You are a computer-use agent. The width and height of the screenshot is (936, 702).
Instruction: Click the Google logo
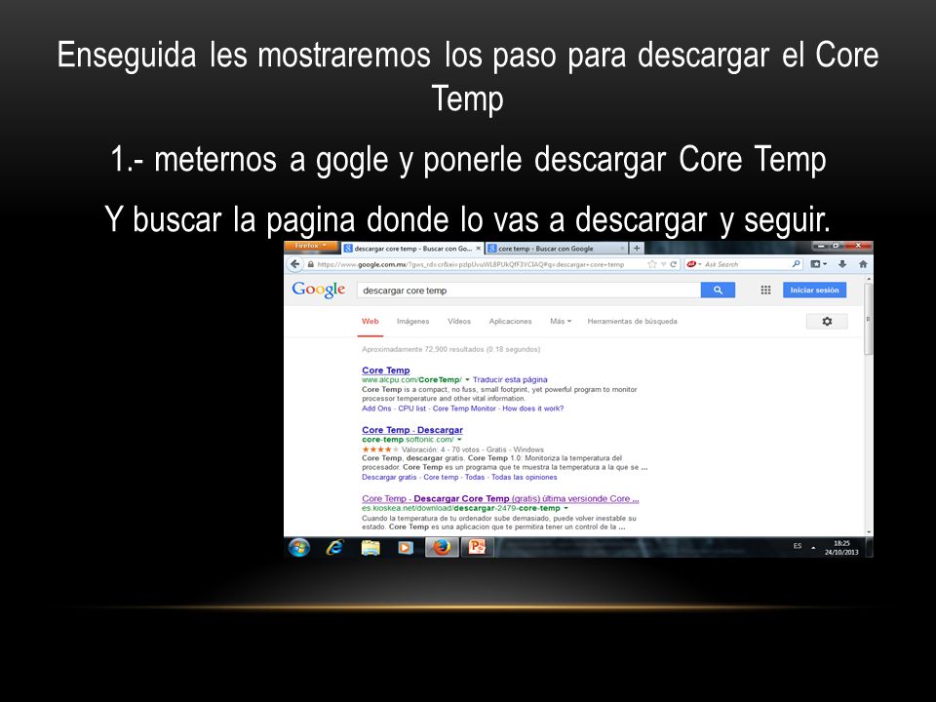(x=318, y=291)
